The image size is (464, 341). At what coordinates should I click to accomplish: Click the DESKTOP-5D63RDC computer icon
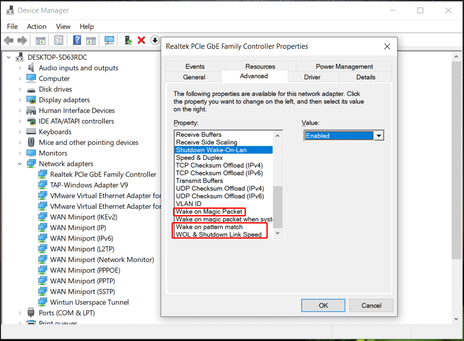click(x=20, y=57)
